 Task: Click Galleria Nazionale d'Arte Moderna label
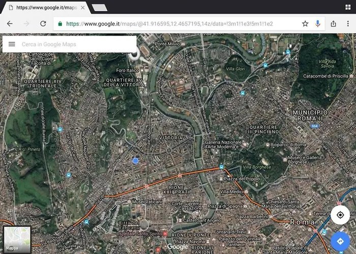[223, 144]
